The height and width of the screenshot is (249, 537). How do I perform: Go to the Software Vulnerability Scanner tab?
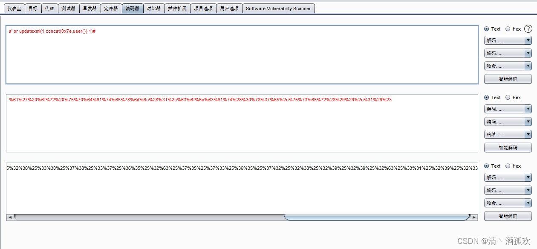point(278,9)
